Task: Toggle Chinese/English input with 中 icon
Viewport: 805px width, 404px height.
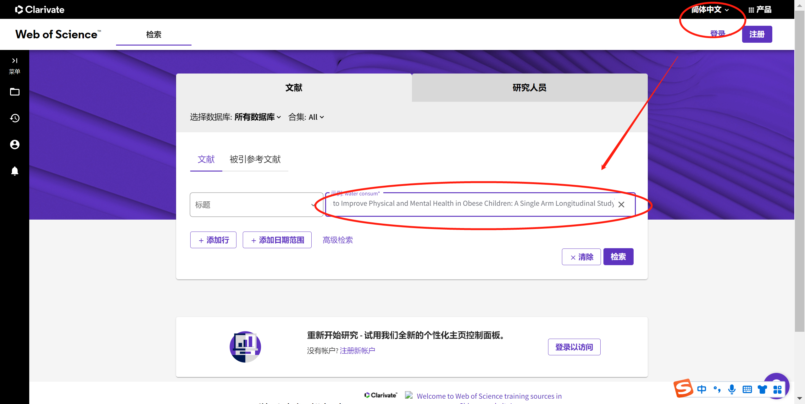Action: pyautogui.click(x=702, y=389)
